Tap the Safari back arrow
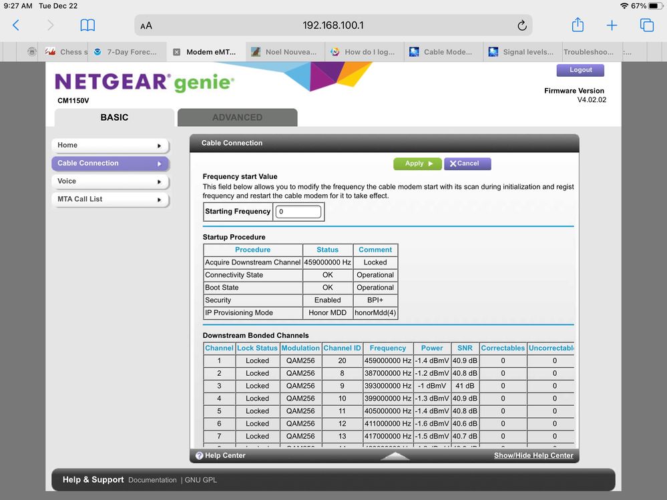Screen dimensions: 667x500 point(16,25)
